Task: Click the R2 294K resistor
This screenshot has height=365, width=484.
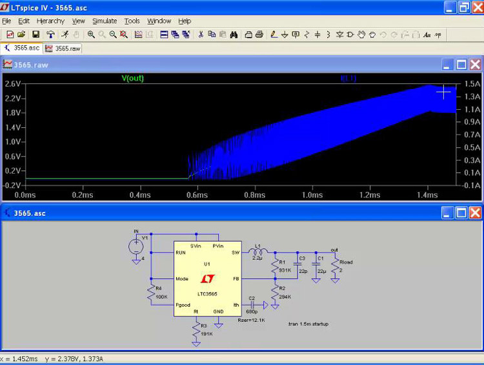Action: point(276,293)
